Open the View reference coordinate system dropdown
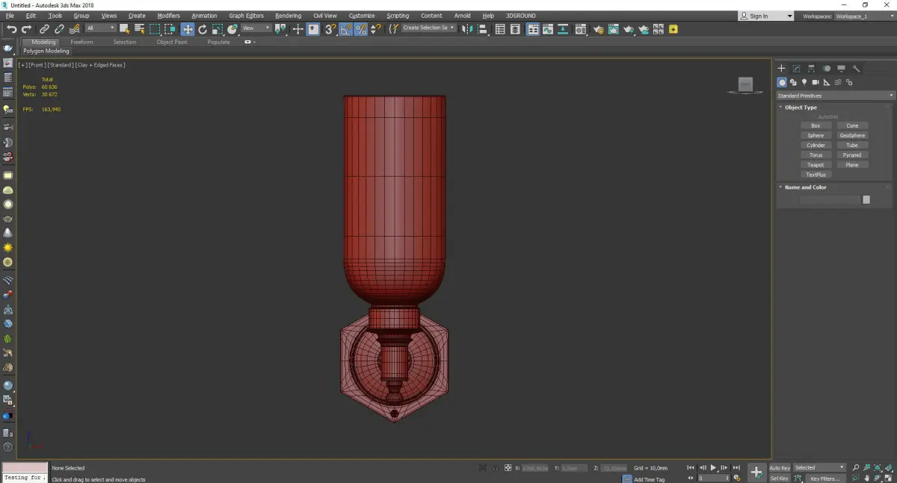 click(256, 28)
